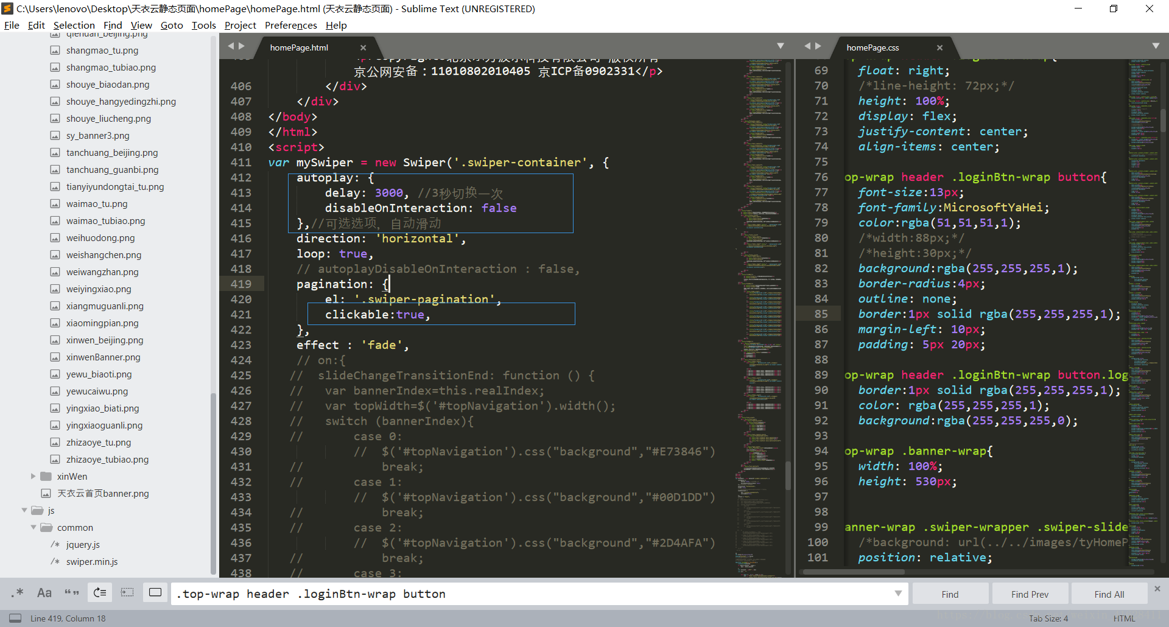Select tianyiyundongtai_tu.png image file icon

55,187
